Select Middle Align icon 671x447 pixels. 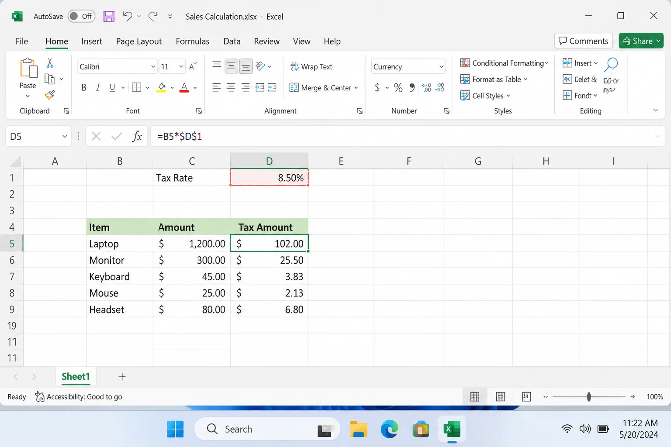coord(231,66)
